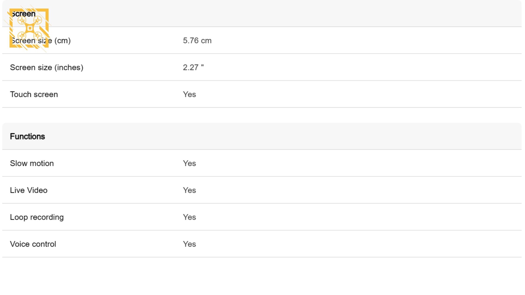The width and height of the screenshot is (525, 295).
Task: Click the Loop recording label
Action: (x=37, y=217)
